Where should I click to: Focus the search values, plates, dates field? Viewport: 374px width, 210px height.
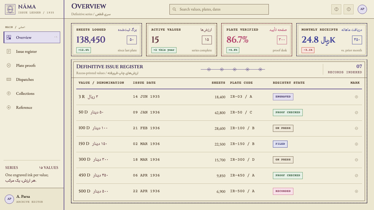coord(219,9)
